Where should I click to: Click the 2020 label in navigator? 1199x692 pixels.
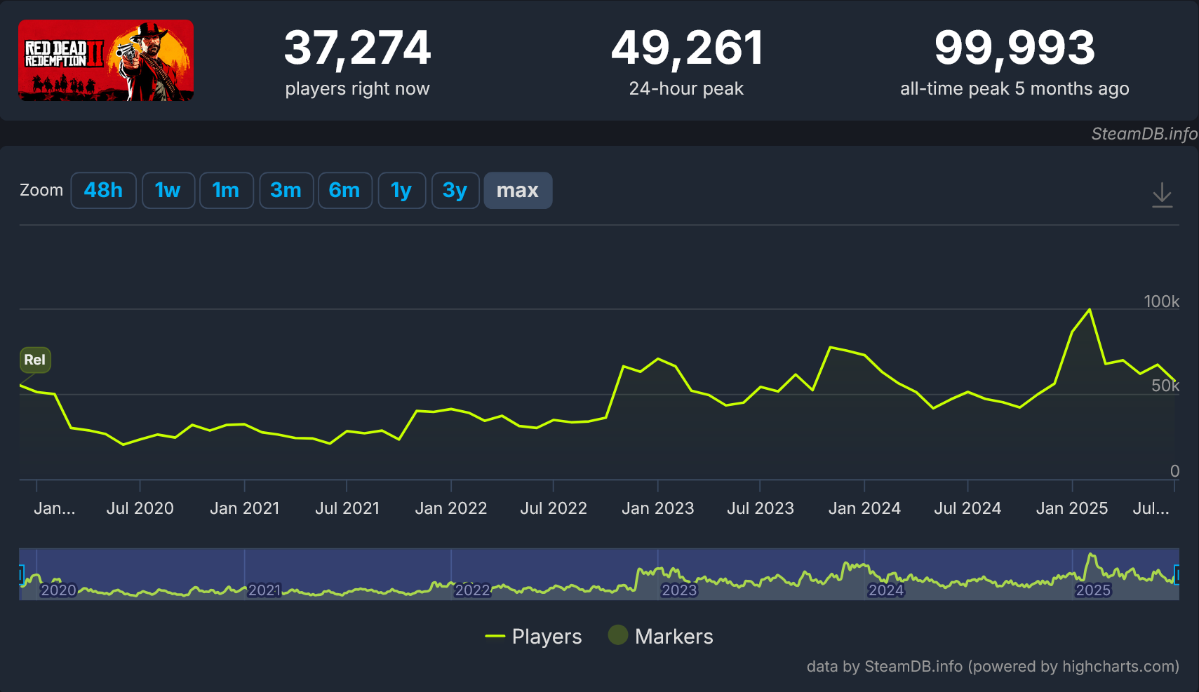pos(58,590)
